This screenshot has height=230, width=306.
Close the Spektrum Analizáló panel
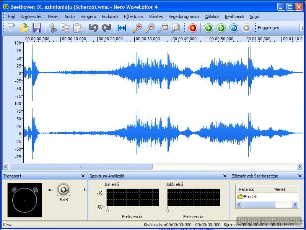(x=225, y=176)
